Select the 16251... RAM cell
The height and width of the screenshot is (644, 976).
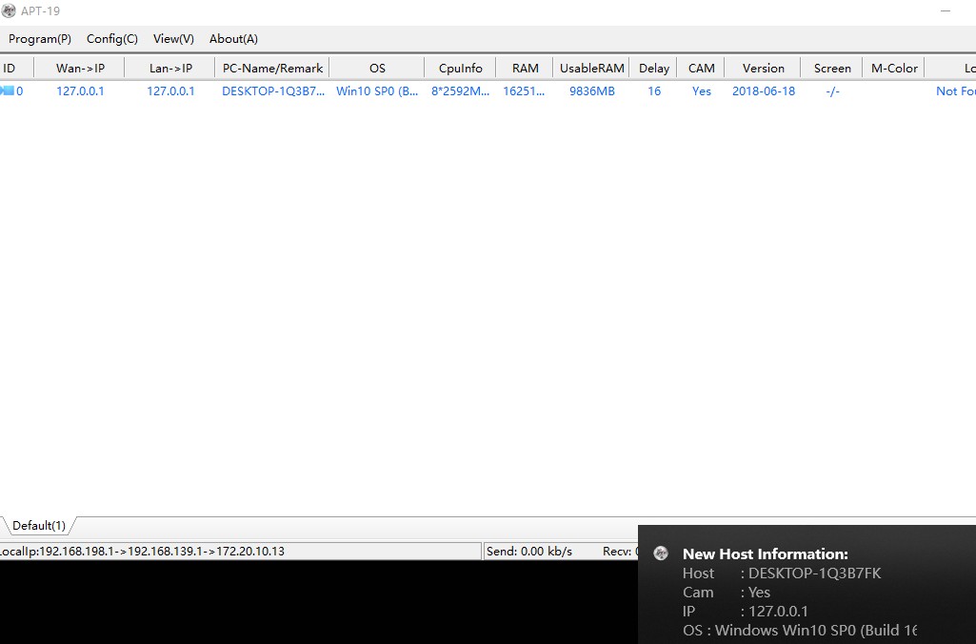coord(524,91)
